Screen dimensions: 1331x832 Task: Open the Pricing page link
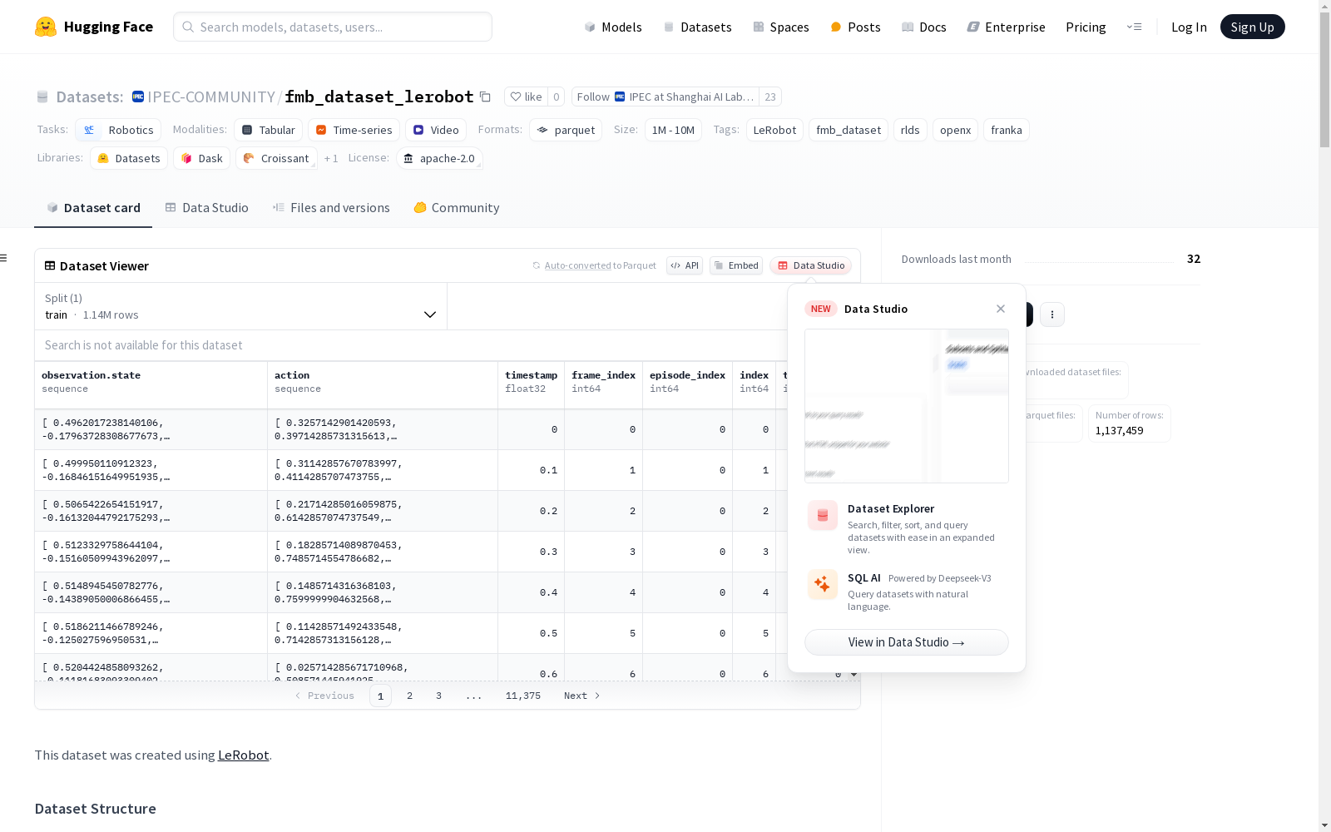click(1086, 27)
